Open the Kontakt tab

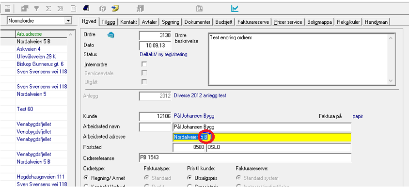pyautogui.click(x=128, y=22)
